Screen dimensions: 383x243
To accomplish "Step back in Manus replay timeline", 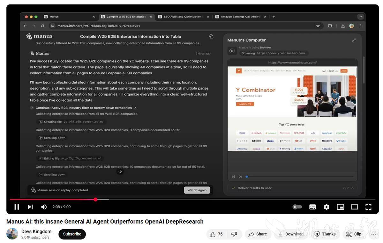I will coord(233,177).
